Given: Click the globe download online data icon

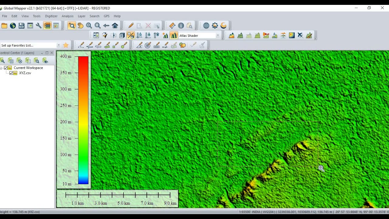Looking at the screenshot, I should [13, 26].
